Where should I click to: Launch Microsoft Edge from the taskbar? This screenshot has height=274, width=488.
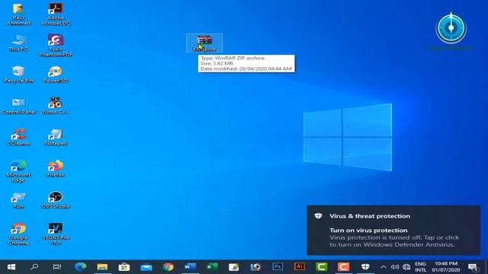pyautogui.click(x=80, y=267)
